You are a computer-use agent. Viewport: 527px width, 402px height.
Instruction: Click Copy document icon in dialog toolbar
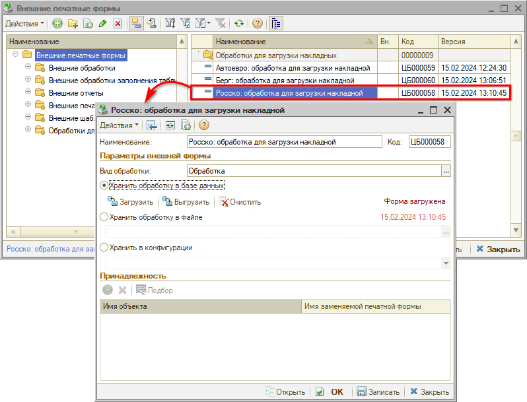tap(186, 125)
